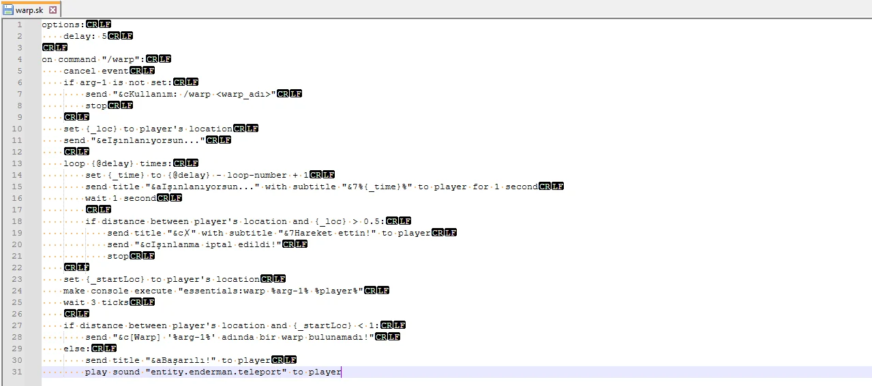
Task: Click the "make console execute" line
Action: pyautogui.click(x=213, y=291)
